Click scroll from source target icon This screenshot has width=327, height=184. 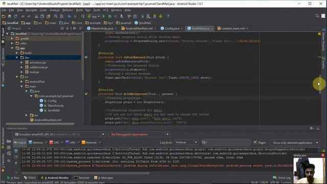(62, 29)
